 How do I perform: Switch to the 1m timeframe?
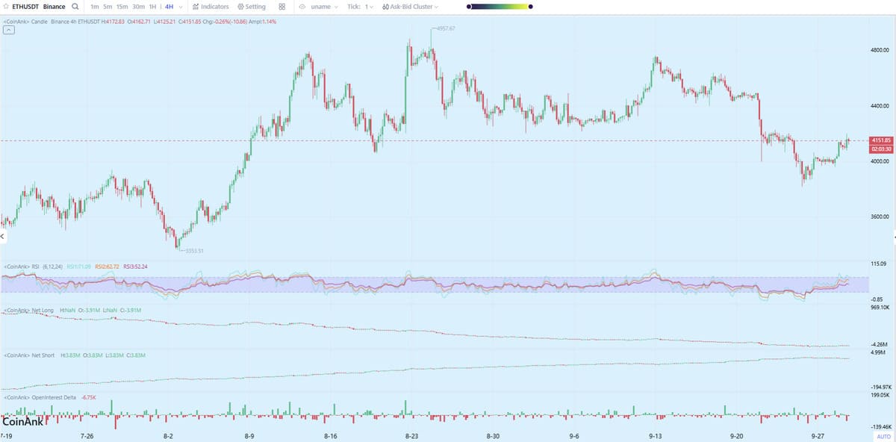[95, 7]
